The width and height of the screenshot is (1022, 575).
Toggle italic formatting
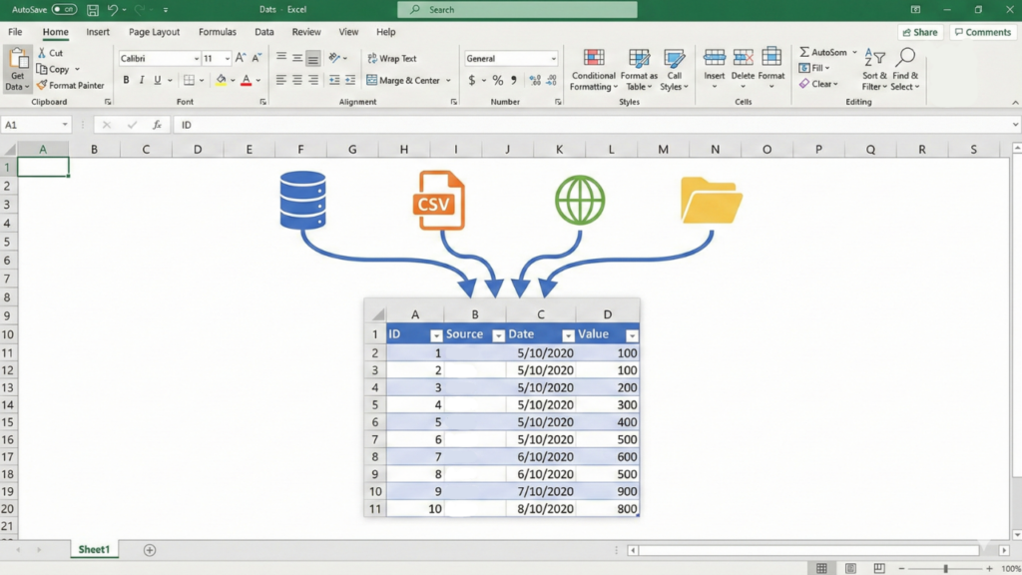[140, 78]
